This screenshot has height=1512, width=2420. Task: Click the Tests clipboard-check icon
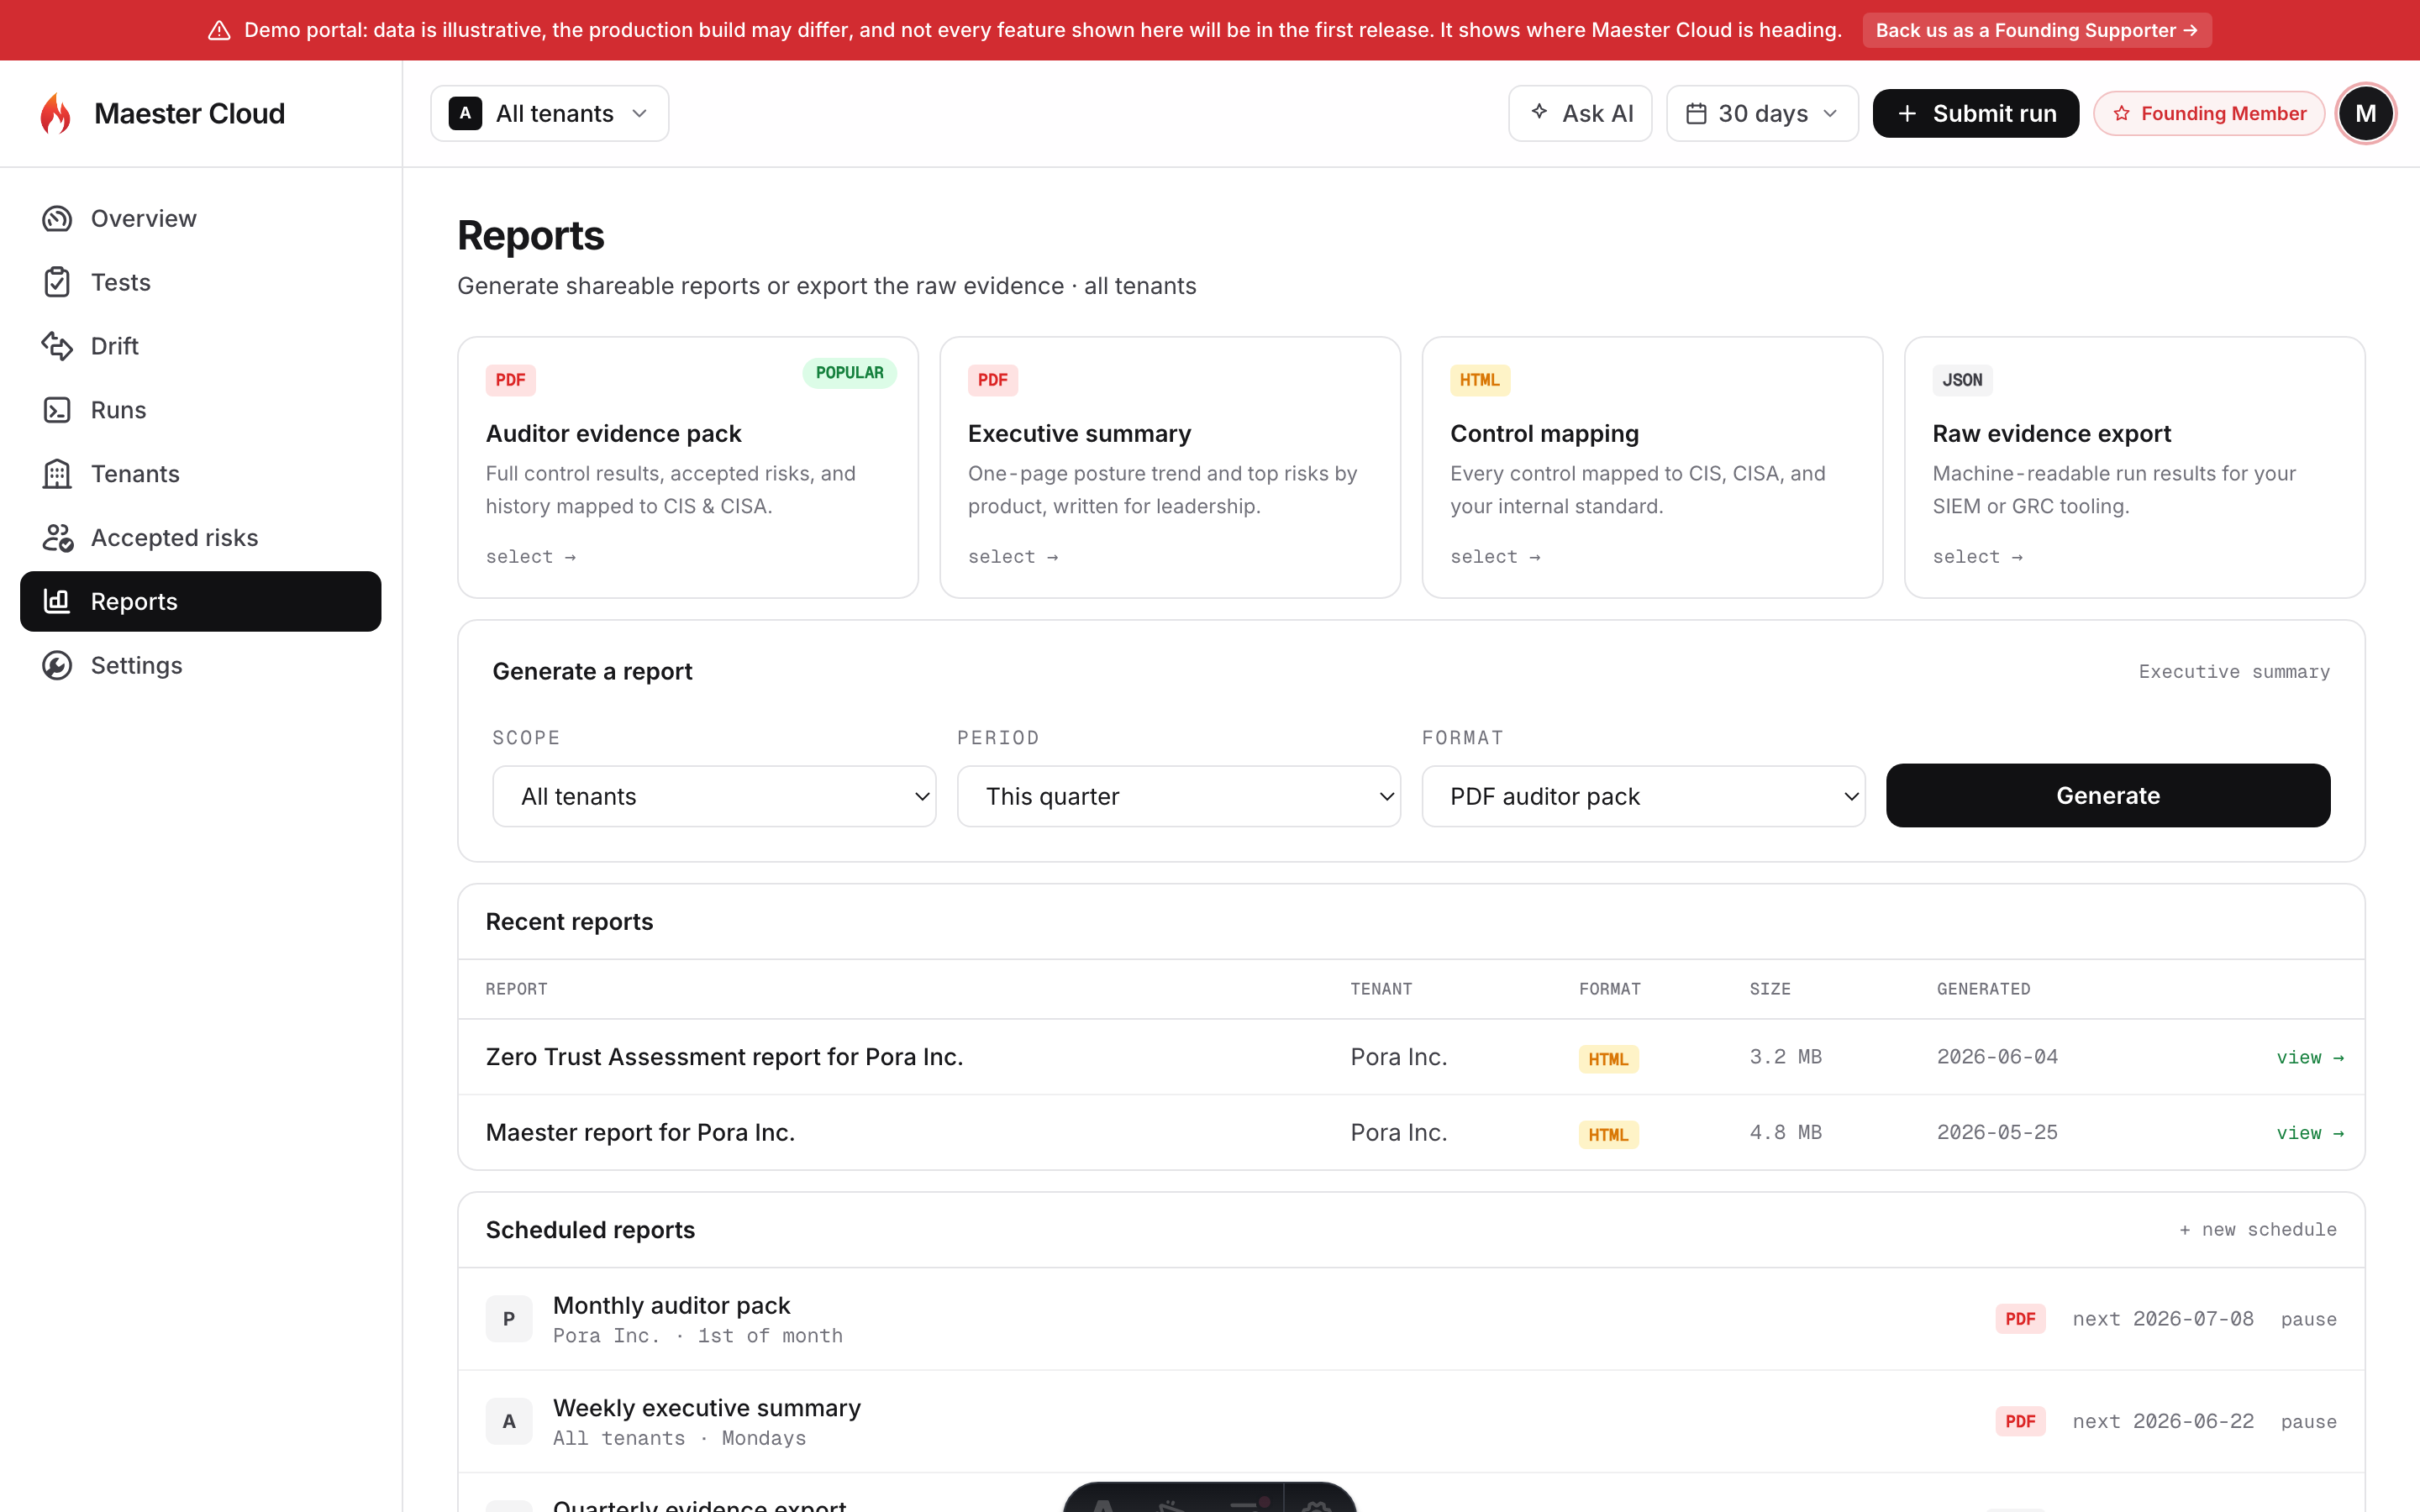pos(57,282)
